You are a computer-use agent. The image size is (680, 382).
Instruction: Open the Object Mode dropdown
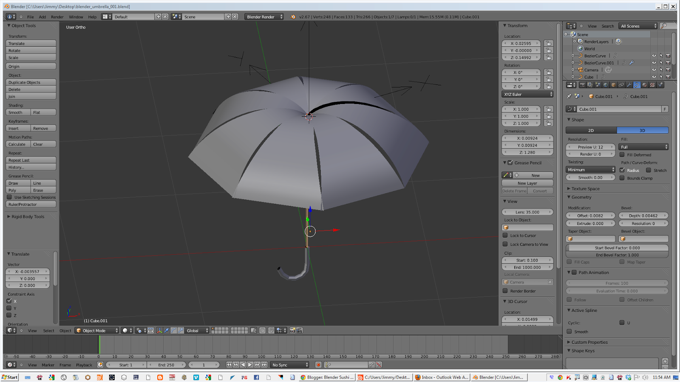[x=96, y=330]
